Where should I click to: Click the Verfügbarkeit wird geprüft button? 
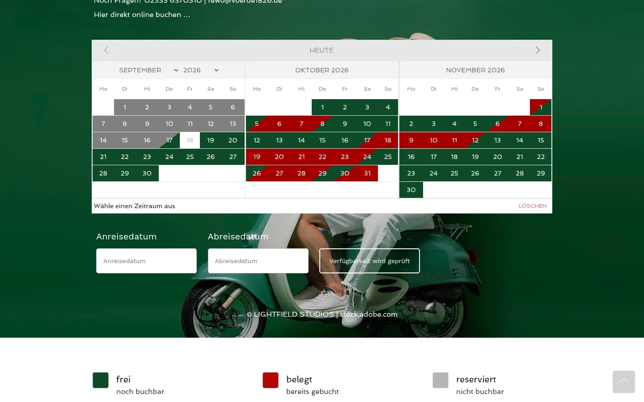[369, 261]
